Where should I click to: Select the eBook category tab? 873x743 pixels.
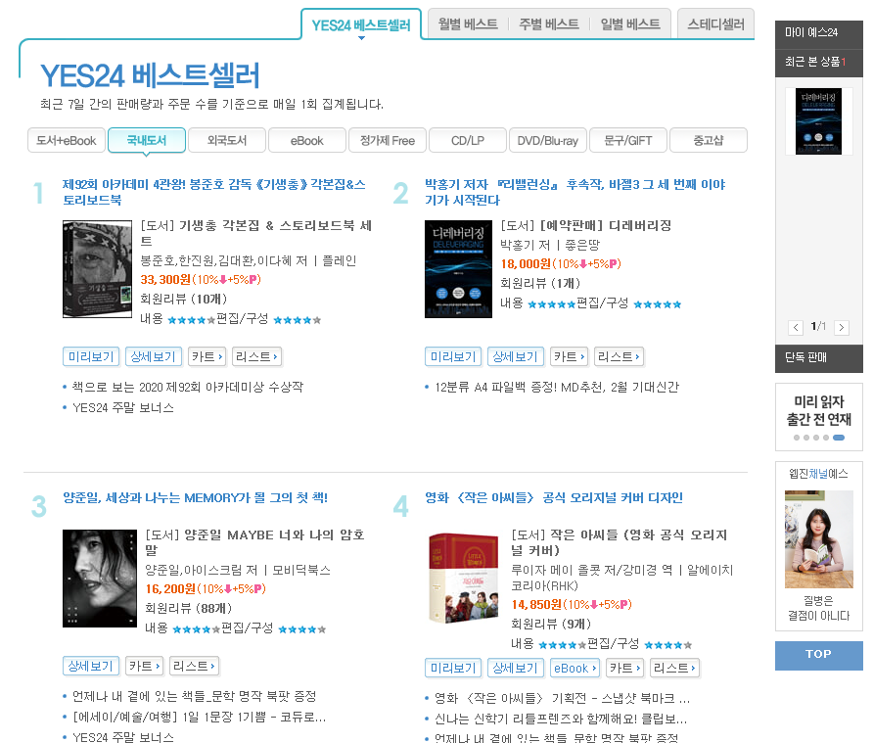click(306, 140)
